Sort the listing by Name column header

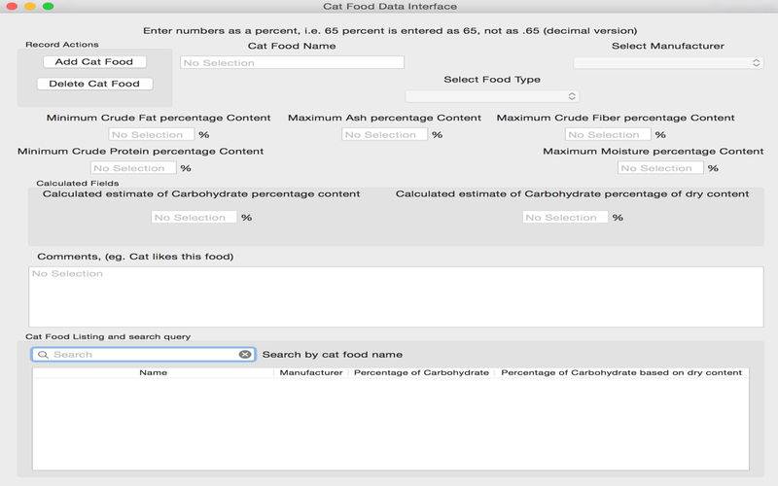coord(153,372)
